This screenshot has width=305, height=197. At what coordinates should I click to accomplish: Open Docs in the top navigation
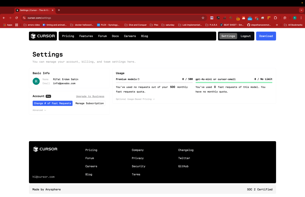(115, 36)
